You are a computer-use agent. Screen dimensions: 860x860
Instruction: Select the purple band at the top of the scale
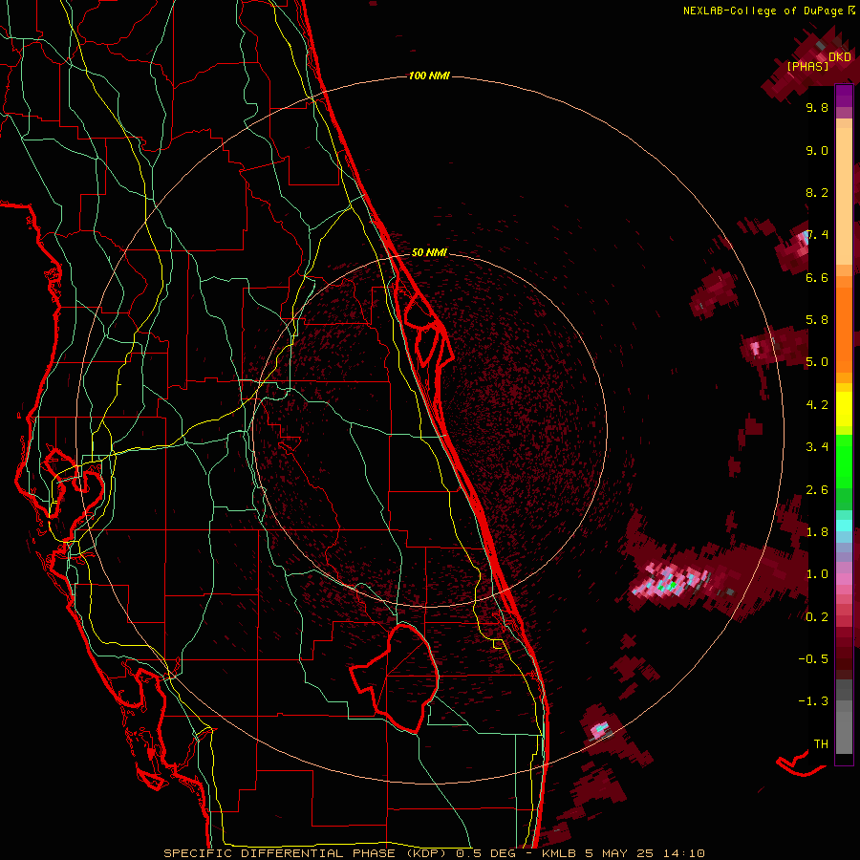coord(844,97)
